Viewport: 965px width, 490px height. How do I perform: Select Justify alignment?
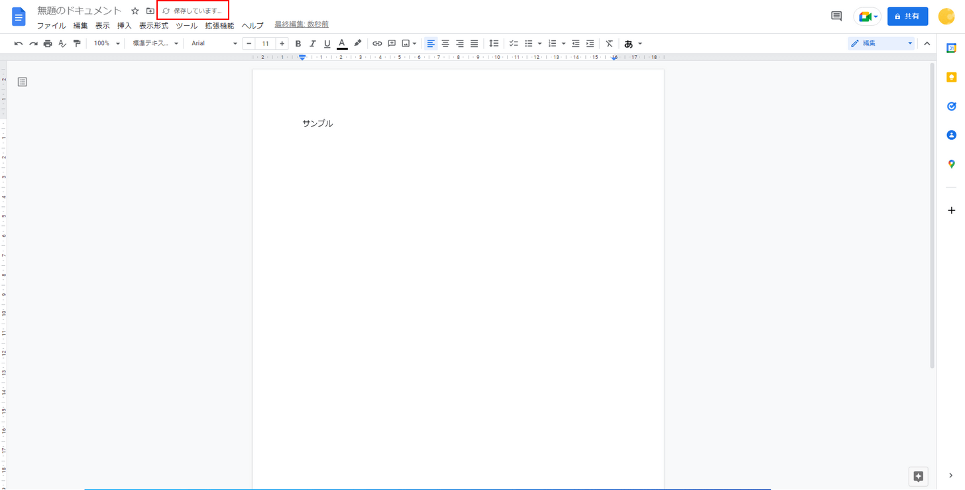pos(475,44)
